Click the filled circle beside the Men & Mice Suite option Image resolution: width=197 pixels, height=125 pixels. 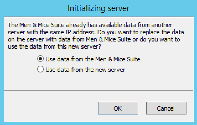(x=40, y=59)
